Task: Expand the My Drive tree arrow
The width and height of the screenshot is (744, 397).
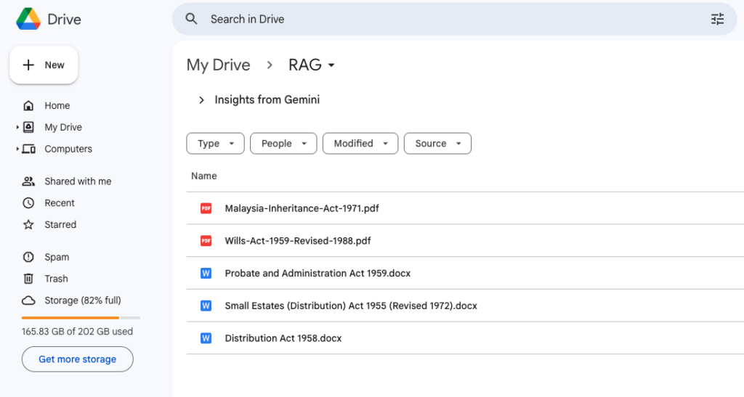Action: (17, 128)
